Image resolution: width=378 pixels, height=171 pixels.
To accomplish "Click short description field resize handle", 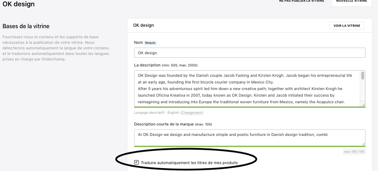I will click(363, 144).
